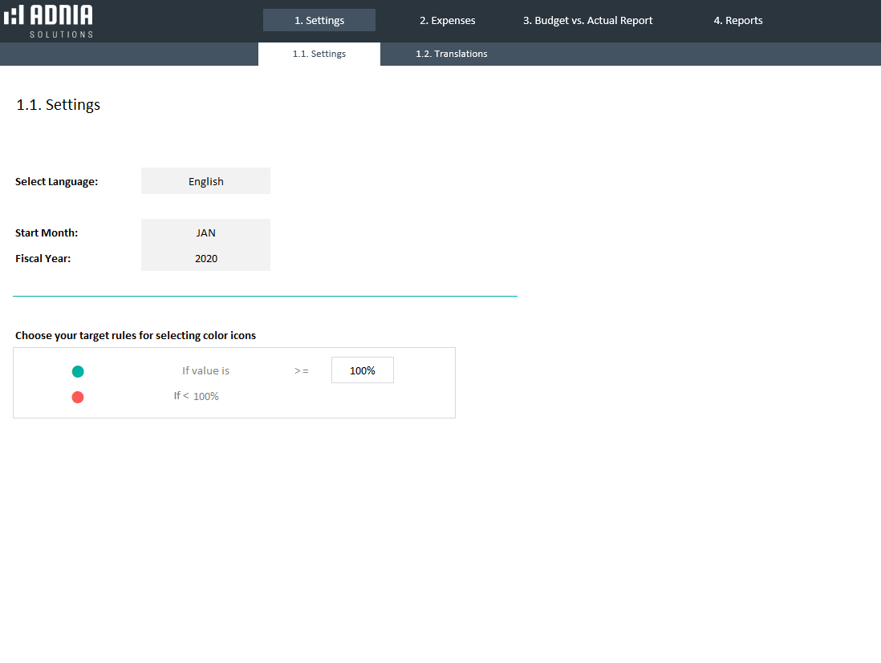Image resolution: width=881 pixels, height=663 pixels.
Task: Switch to the 4. Reports tab
Action: tap(738, 20)
